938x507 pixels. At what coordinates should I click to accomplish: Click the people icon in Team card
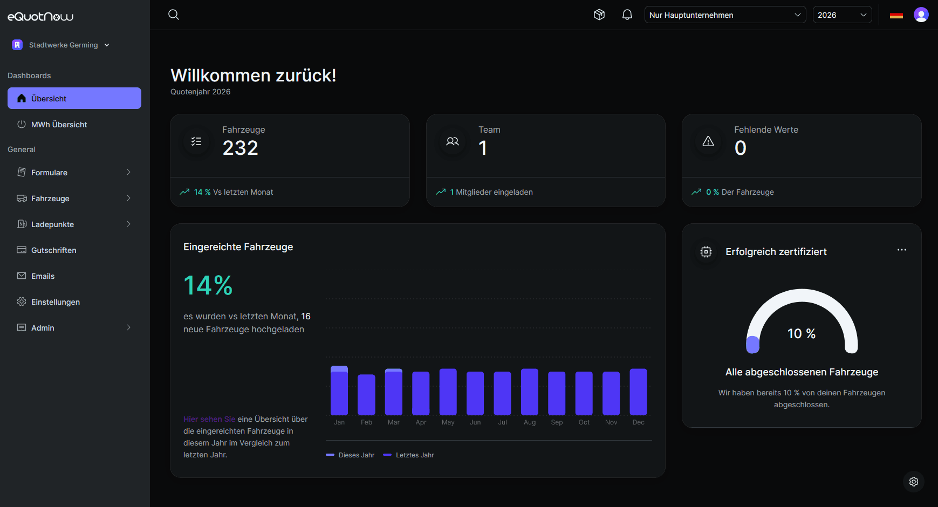(453, 141)
